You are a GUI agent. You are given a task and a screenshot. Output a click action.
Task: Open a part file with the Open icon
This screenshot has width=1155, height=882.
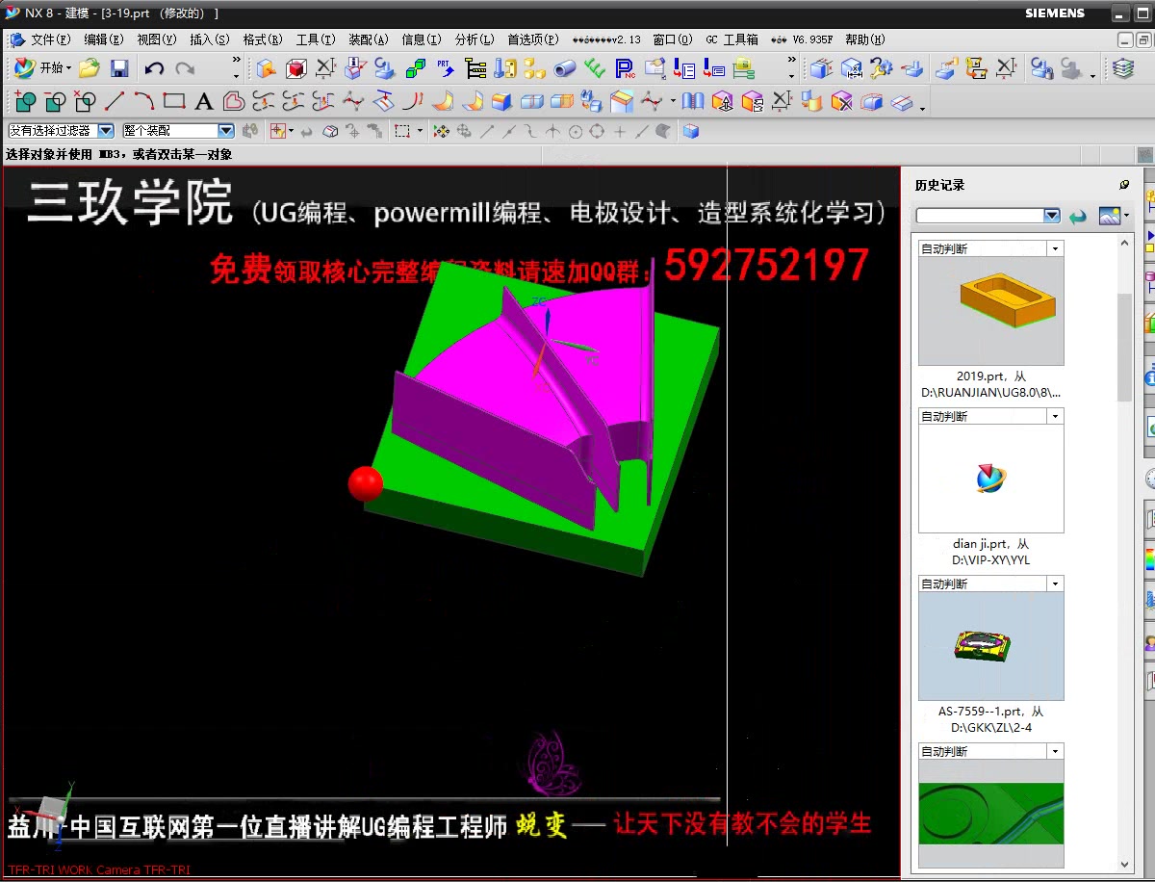coord(87,67)
